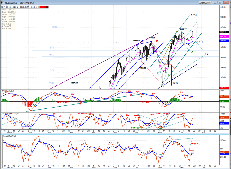The height and width of the screenshot is (169, 231).
Task: Select the 40.78 measurement label
Action: pyautogui.click(x=200, y=42)
